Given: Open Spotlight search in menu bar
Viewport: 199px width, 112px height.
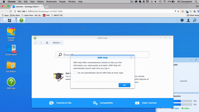Looking at the screenshot, I should point(196,2).
